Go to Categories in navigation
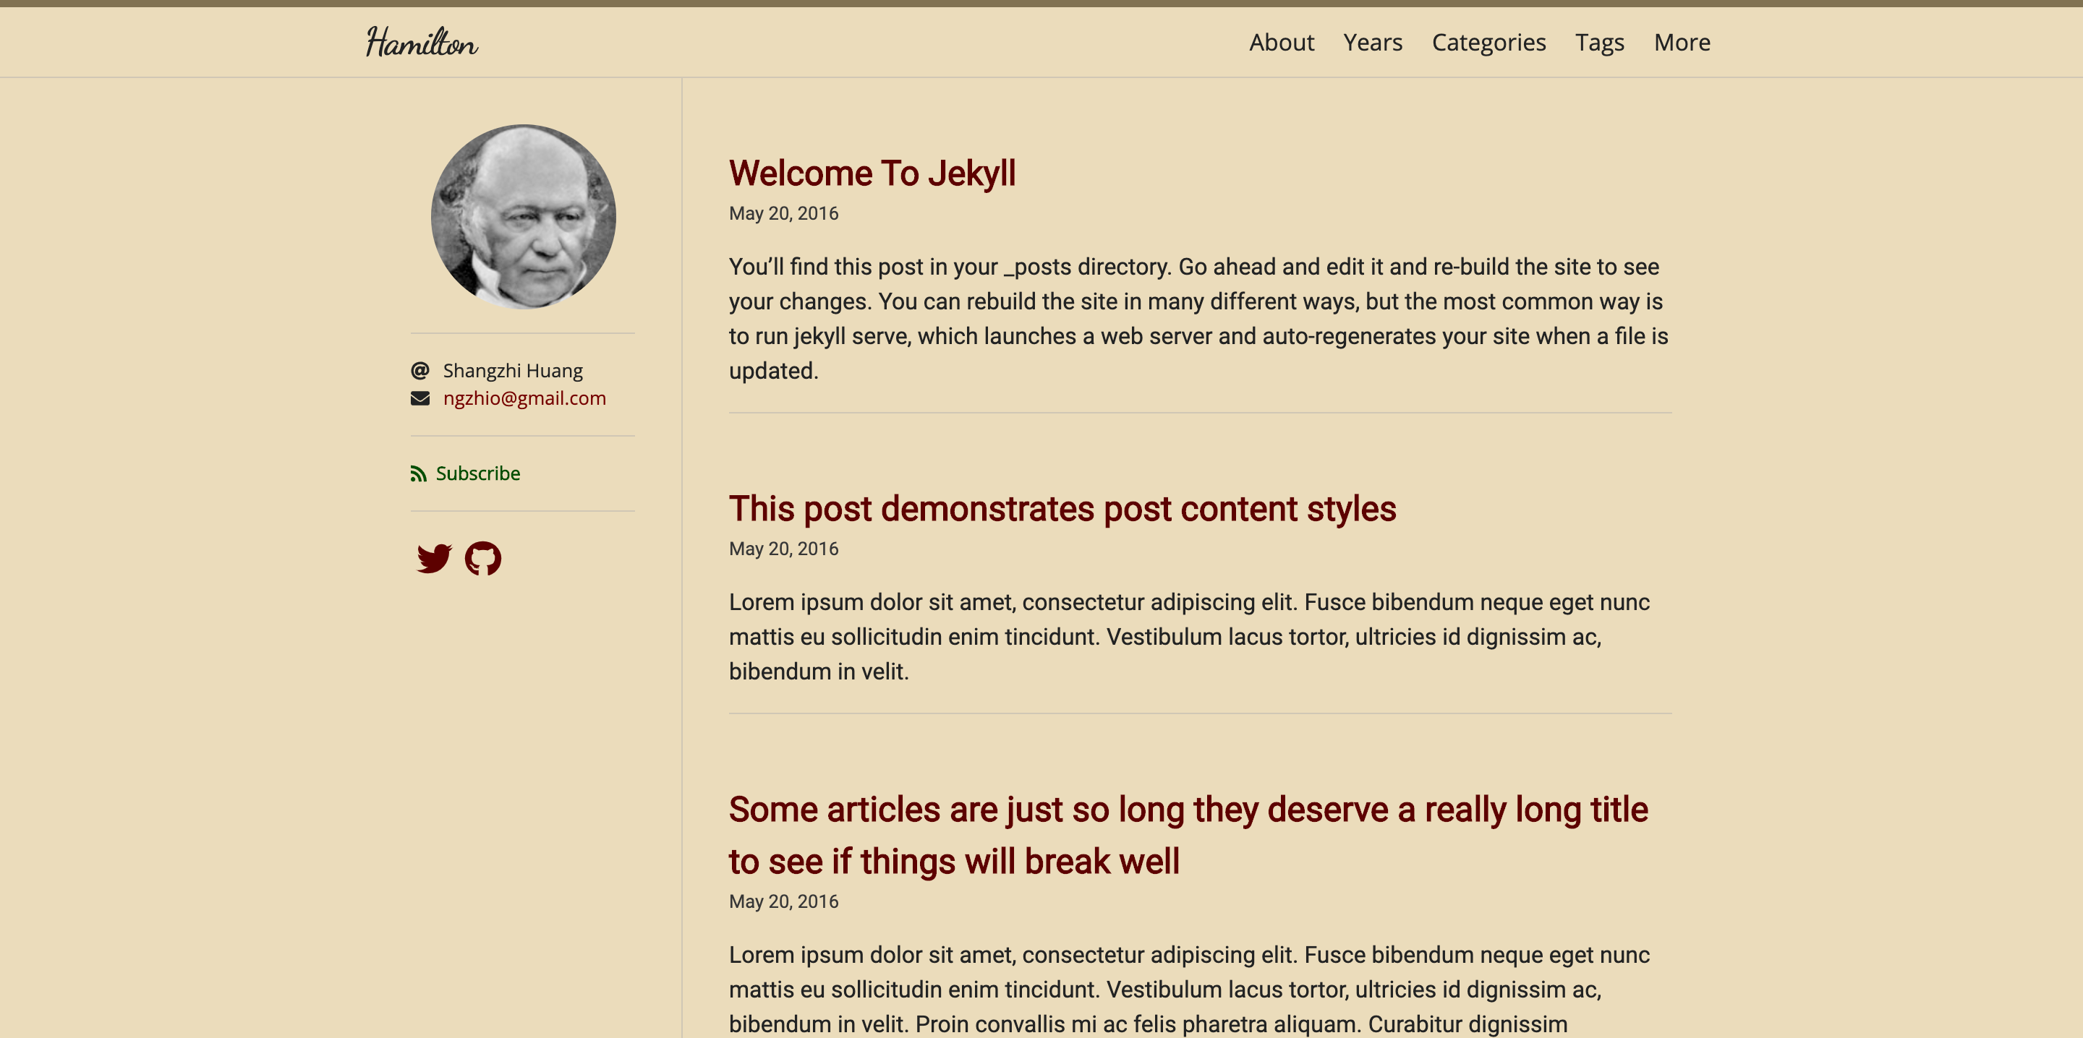Image resolution: width=2083 pixels, height=1038 pixels. pos(1488,42)
